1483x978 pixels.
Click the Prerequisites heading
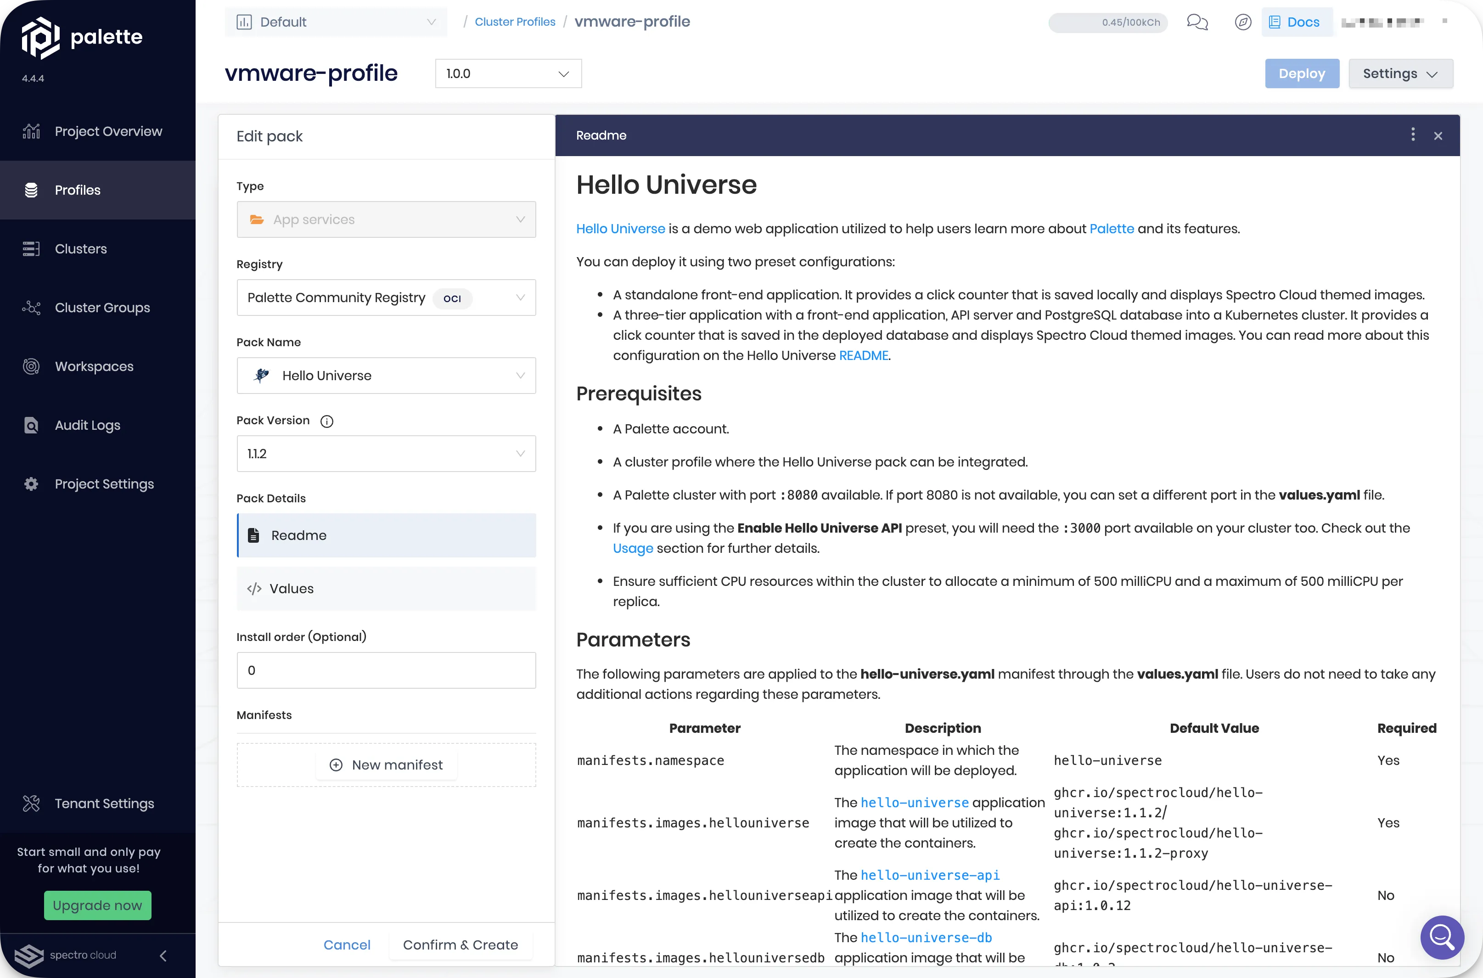pyautogui.click(x=639, y=393)
